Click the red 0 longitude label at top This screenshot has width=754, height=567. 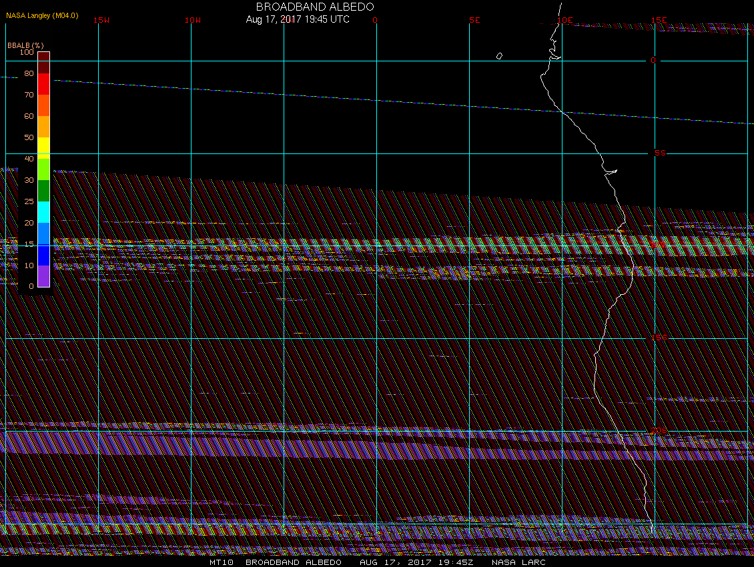point(375,20)
